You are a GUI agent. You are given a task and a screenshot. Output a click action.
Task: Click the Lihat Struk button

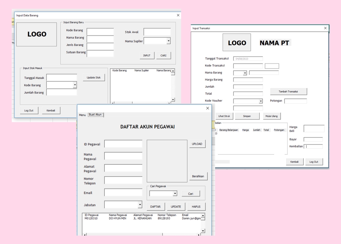click(224, 116)
